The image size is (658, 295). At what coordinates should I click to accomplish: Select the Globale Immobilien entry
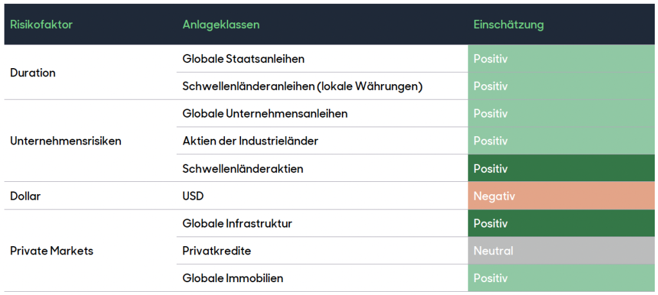pyautogui.click(x=233, y=278)
